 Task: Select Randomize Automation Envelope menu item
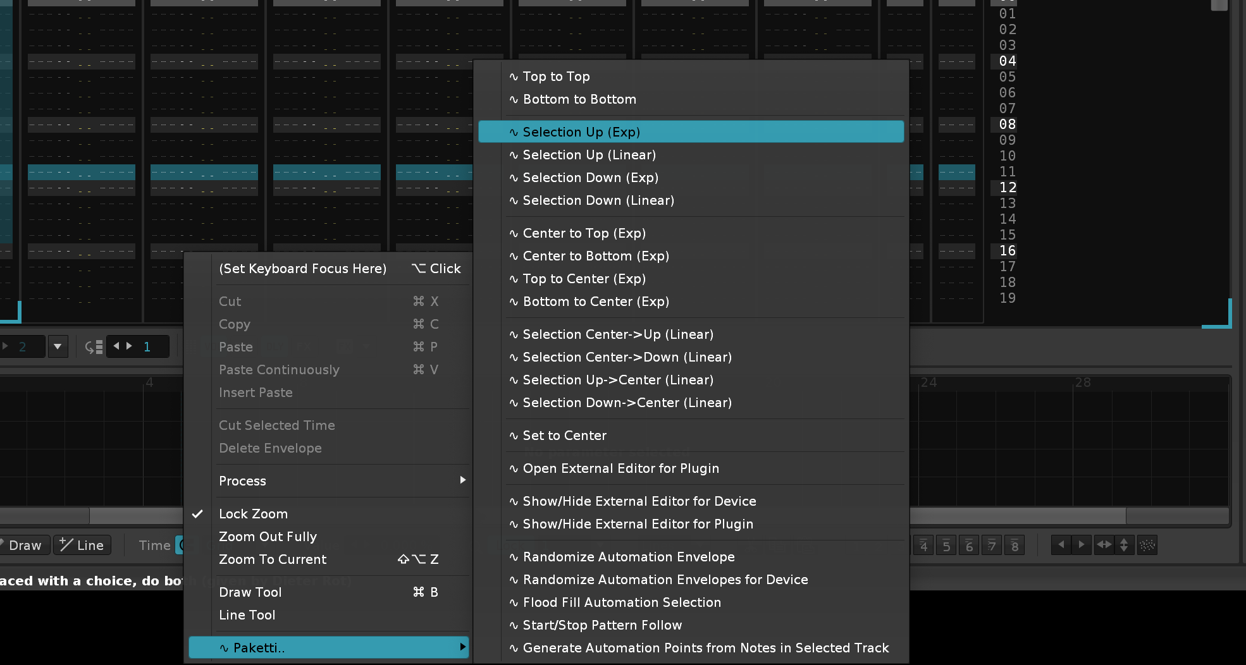629,557
